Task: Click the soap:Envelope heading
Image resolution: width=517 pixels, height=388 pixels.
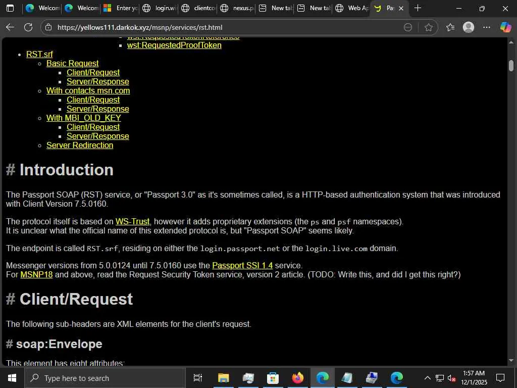Action: click(59, 344)
